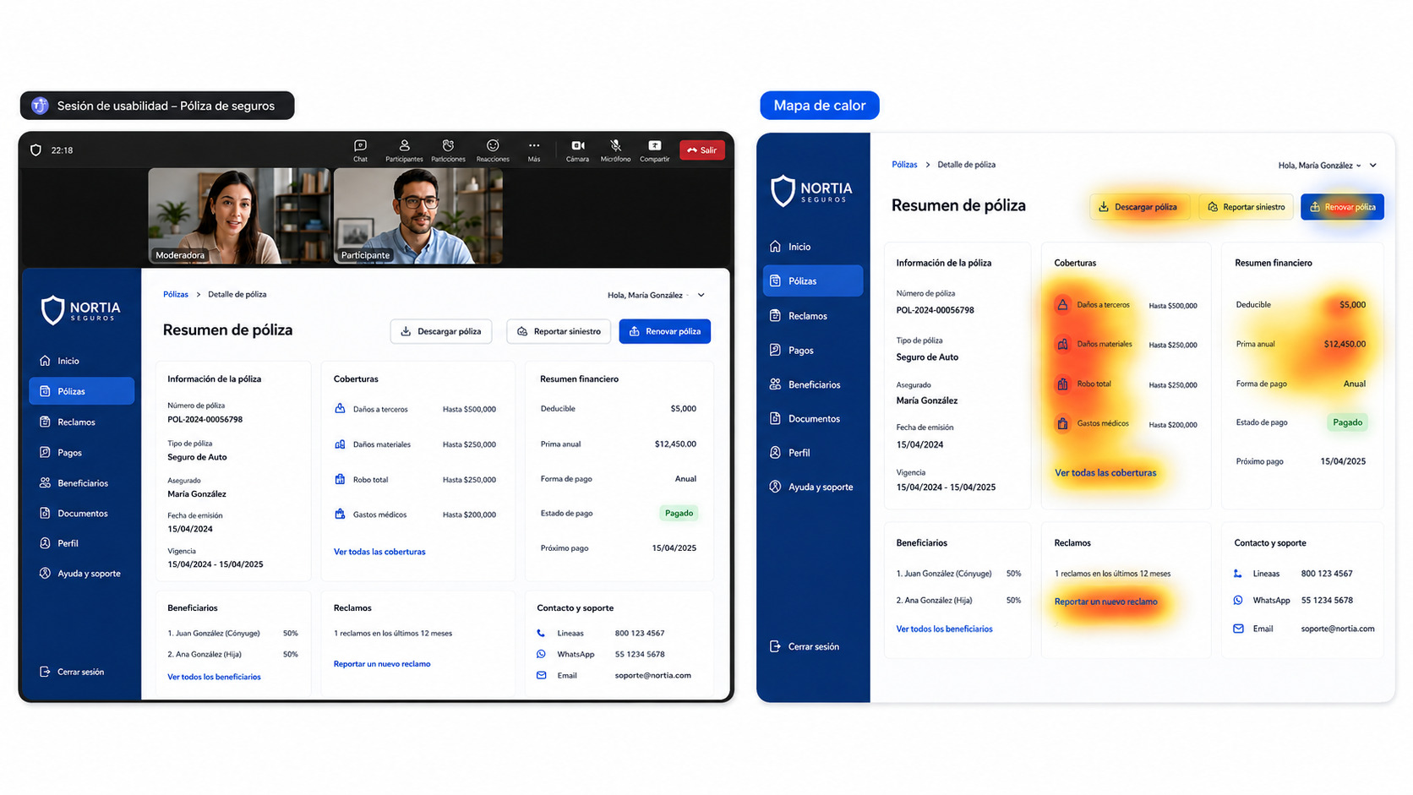1413x795 pixels.
Task: Click the Nortia Seguros logo in heat map
Action: coord(811,191)
